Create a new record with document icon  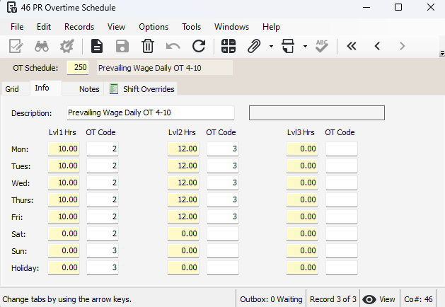(97, 46)
